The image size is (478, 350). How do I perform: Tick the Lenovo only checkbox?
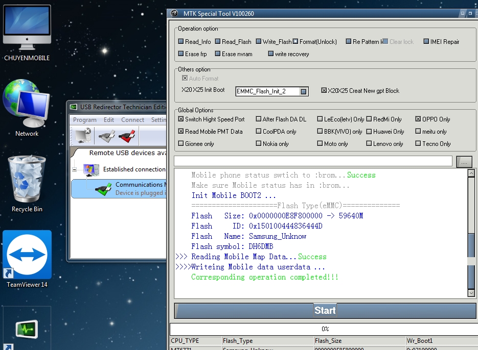[x=369, y=143]
